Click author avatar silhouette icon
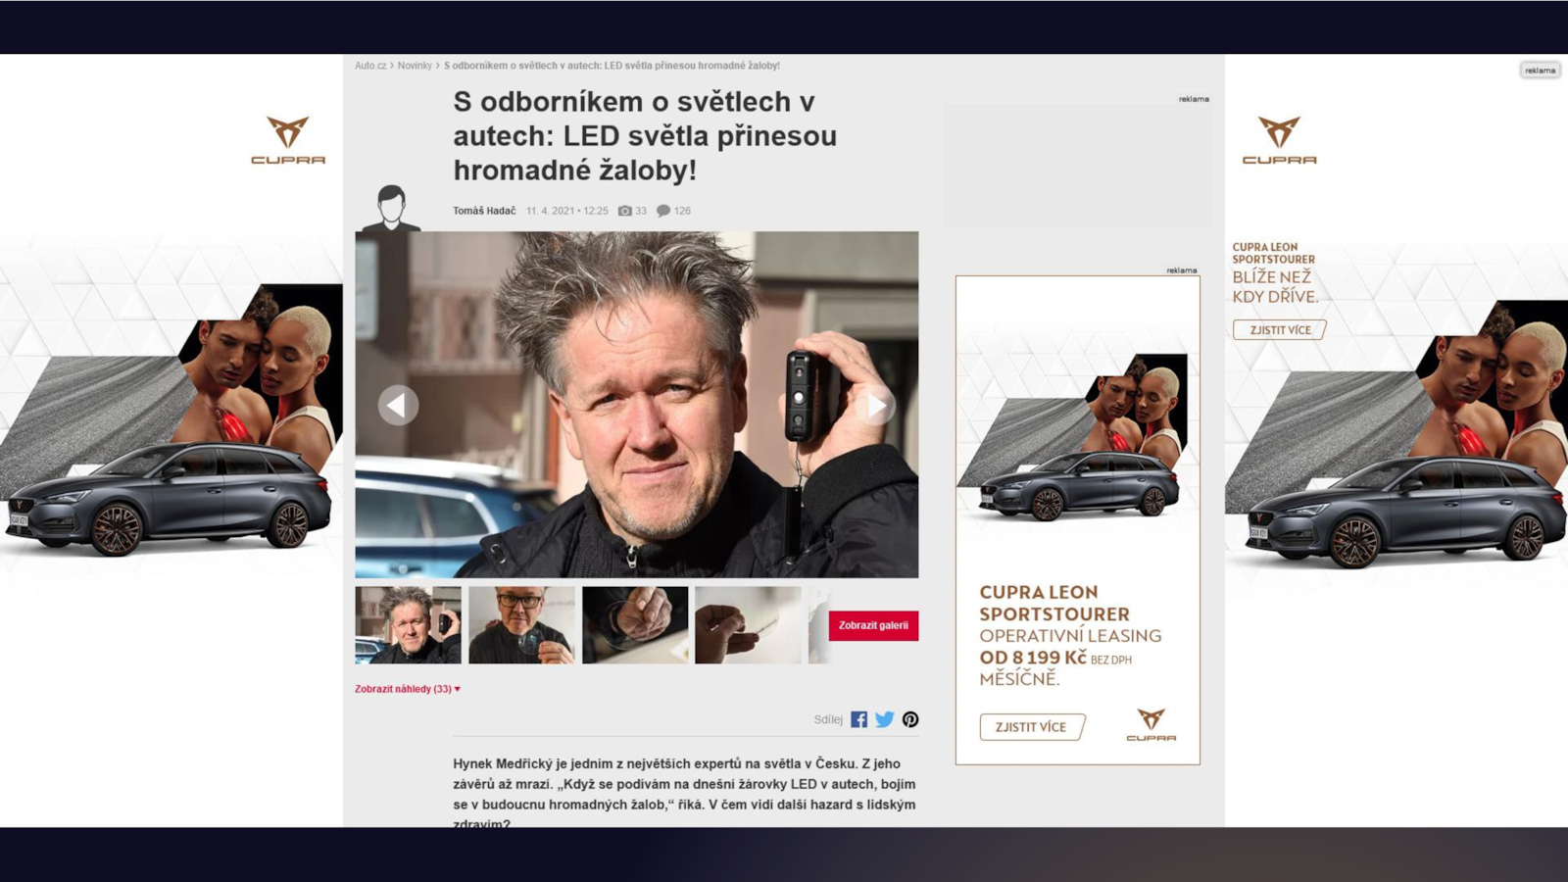Image resolution: width=1568 pixels, height=882 pixels. click(391, 207)
